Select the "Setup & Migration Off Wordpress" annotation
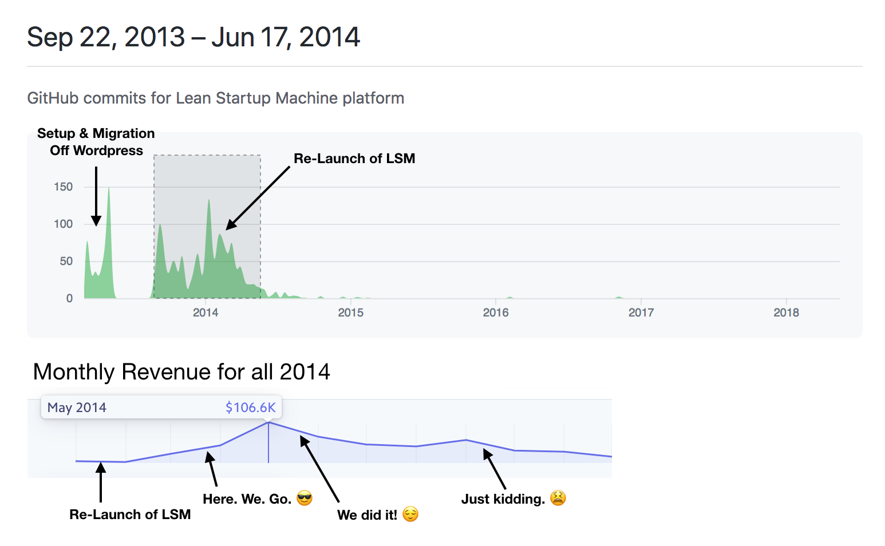885x546 pixels. pyautogui.click(x=96, y=142)
